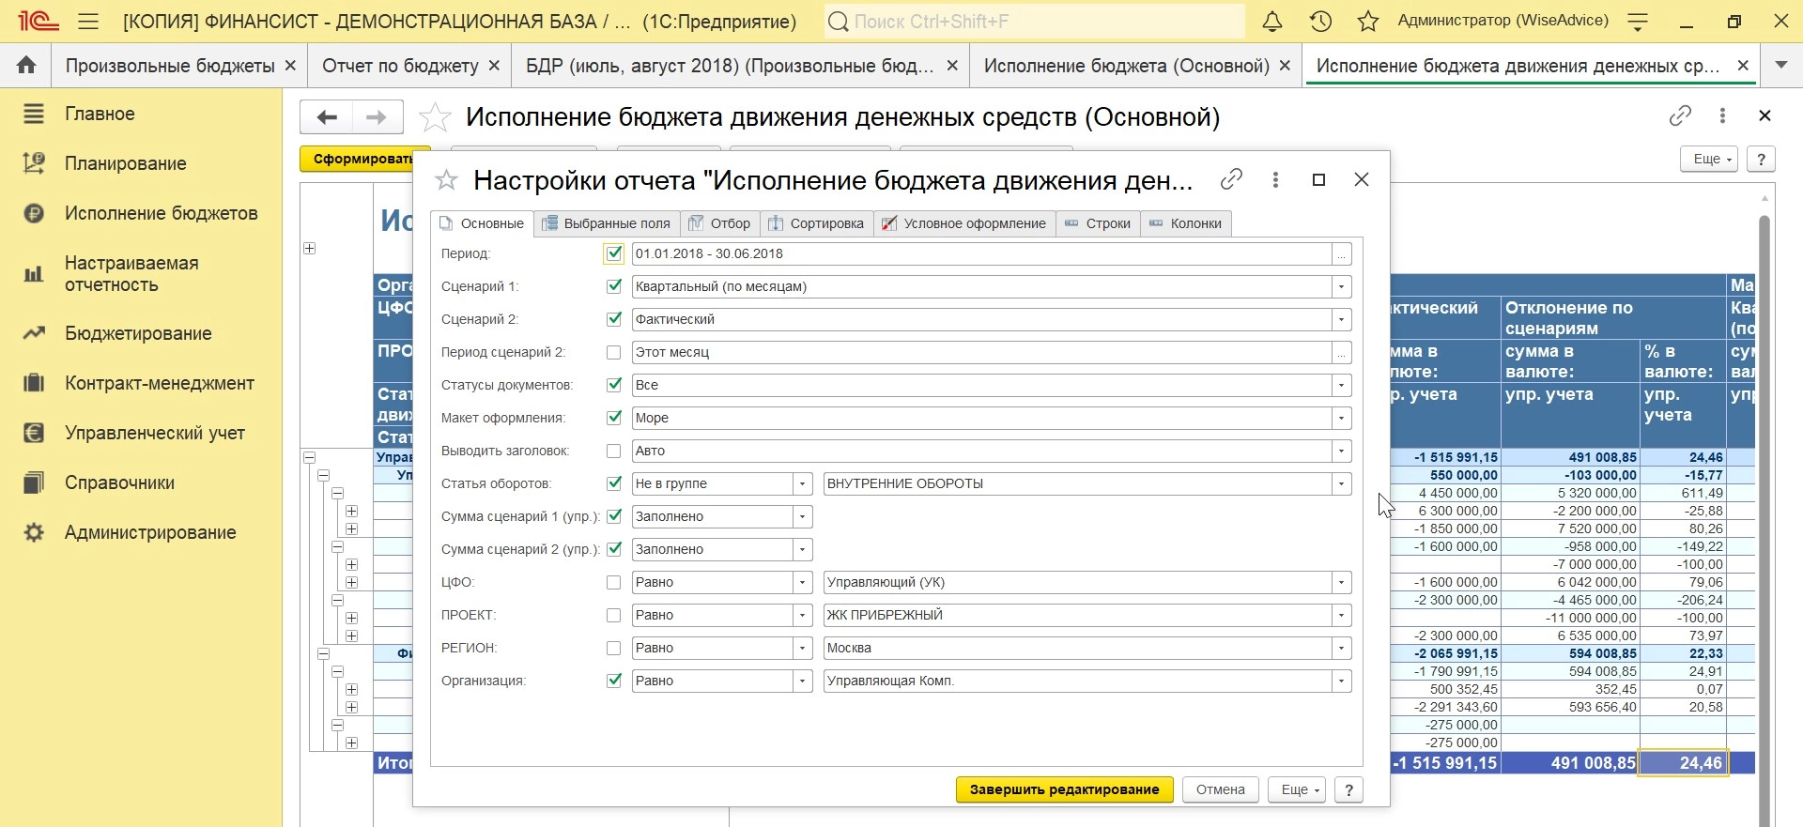
Task: Click the notifications bell icon
Action: pyautogui.click(x=1272, y=22)
